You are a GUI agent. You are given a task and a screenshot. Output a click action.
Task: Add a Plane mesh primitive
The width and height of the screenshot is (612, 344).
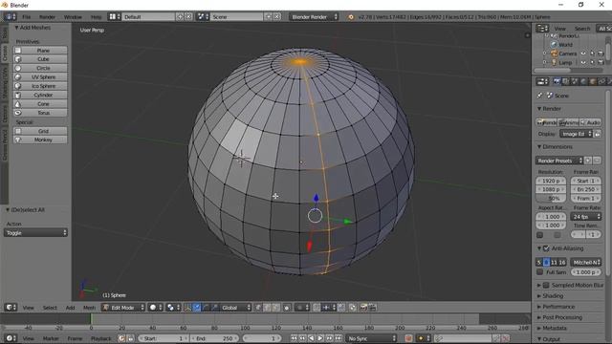pos(40,51)
